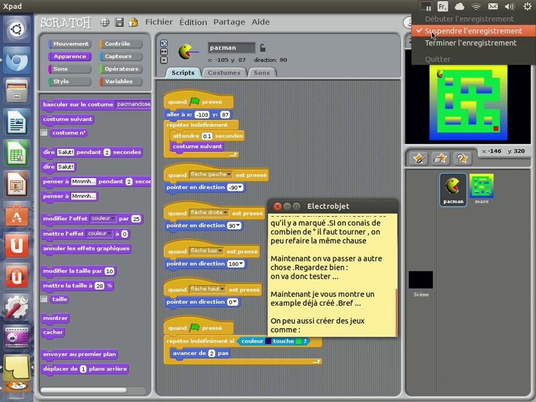Image resolution: width=536 pixels, height=402 pixels.
Task: Open system settings gear and wrench icon
Action: [x=16, y=307]
